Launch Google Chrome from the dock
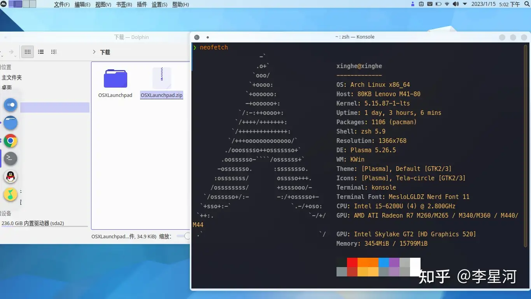Viewport: 531px width, 299px height. tap(11, 141)
